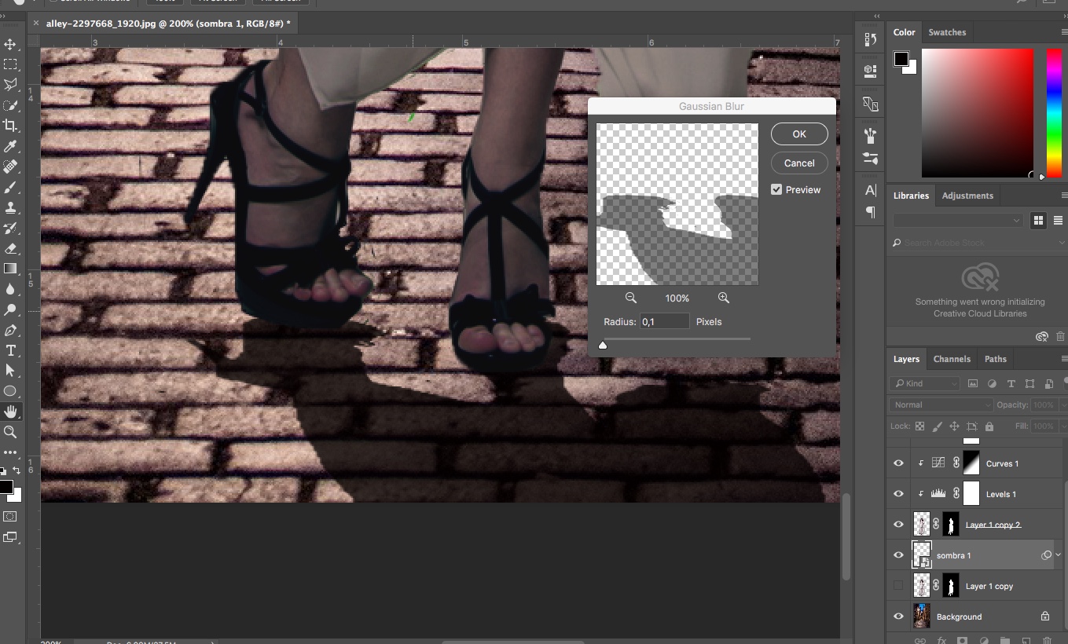Select the Eyedropper tool

pos(10,146)
